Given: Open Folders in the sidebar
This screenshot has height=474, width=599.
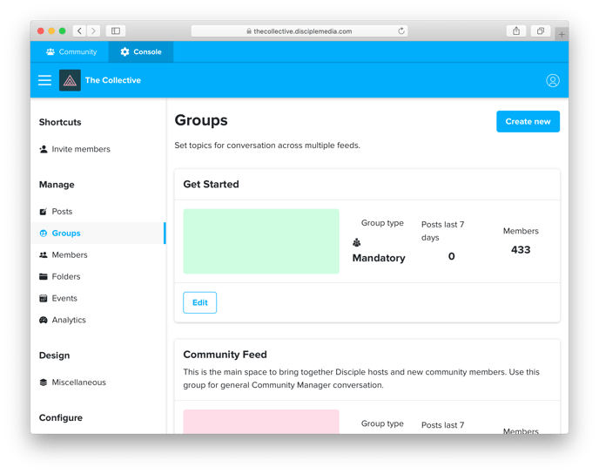Looking at the screenshot, I should click(98, 276).
